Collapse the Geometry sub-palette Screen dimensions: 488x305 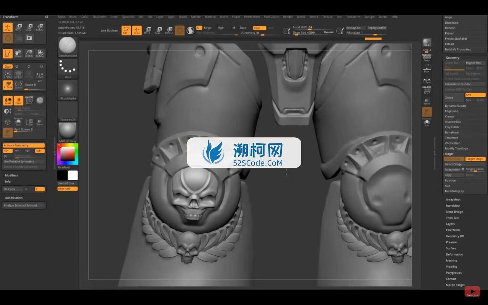pos(453,58)
